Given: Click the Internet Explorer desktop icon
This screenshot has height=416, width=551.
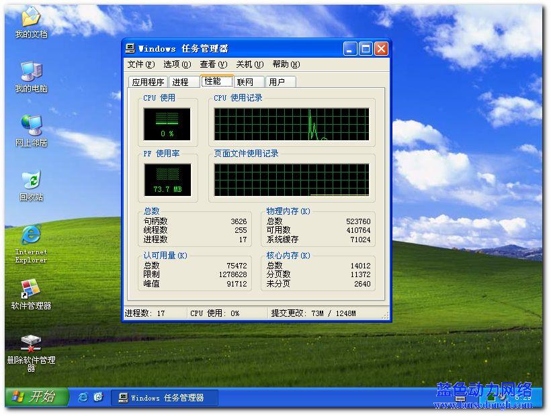Looking at the screenshot, I should 32,244.
